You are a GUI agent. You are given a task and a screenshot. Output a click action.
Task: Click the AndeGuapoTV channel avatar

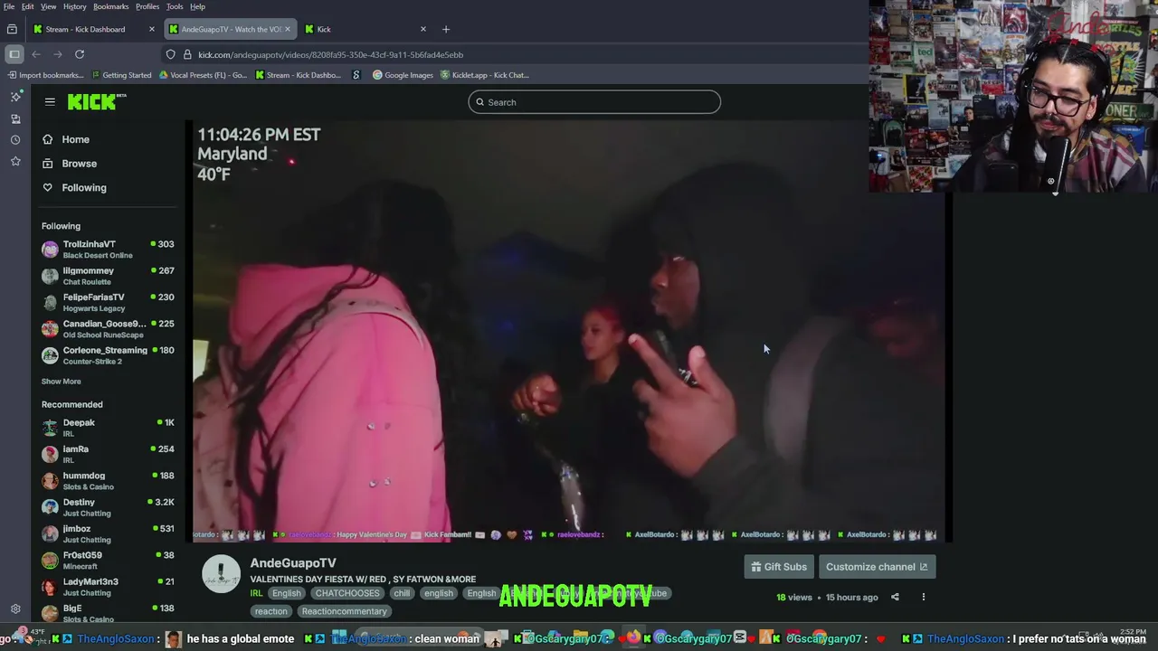tap(221, 574)
